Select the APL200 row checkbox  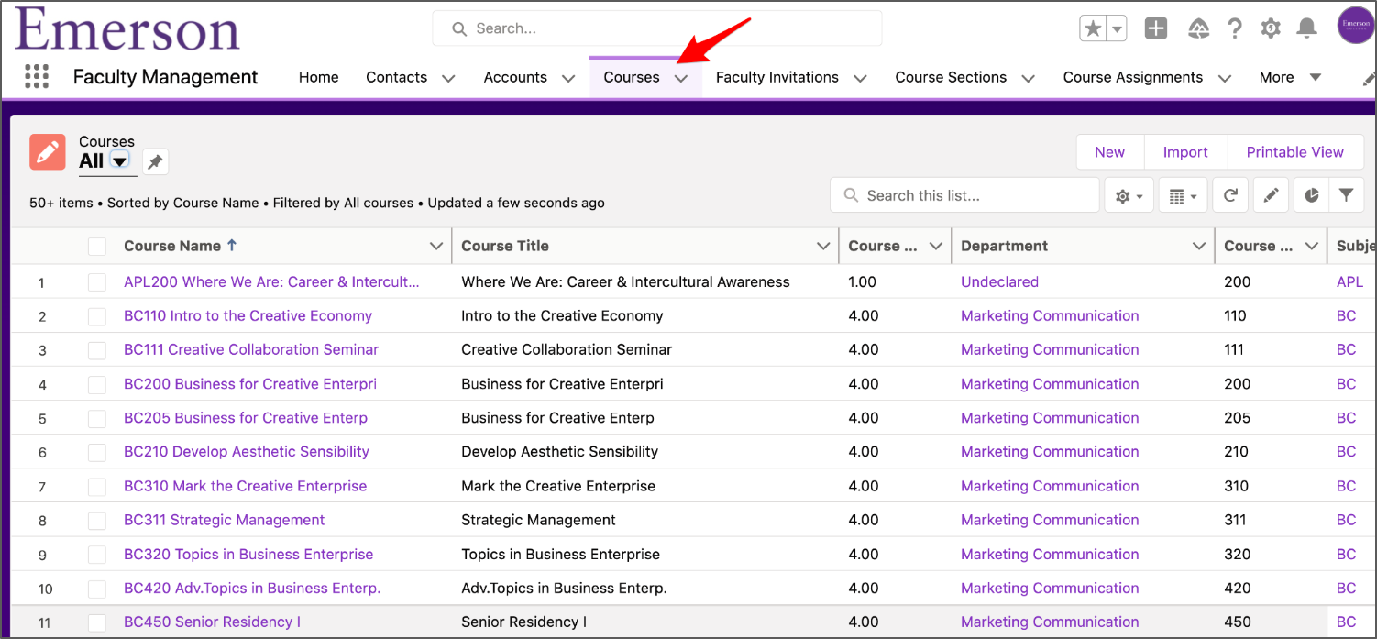(97, 282)
